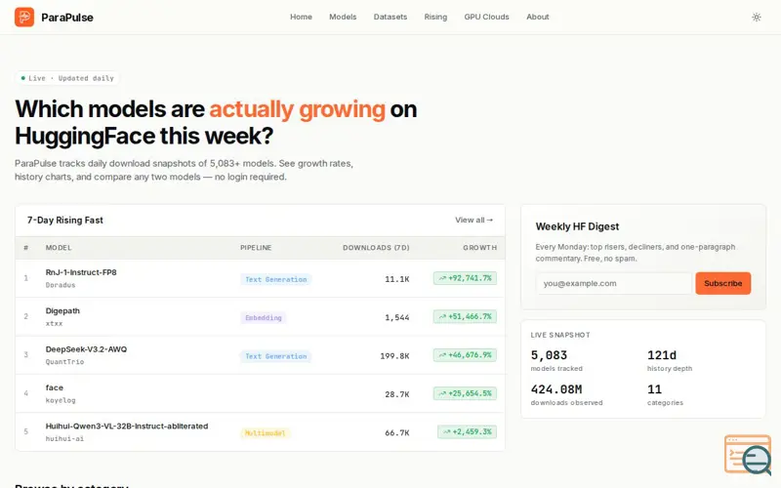Toggle the light/dark theme sun icon
The image size is (781, 488).
pyautogui.click(x=756, y=17)
